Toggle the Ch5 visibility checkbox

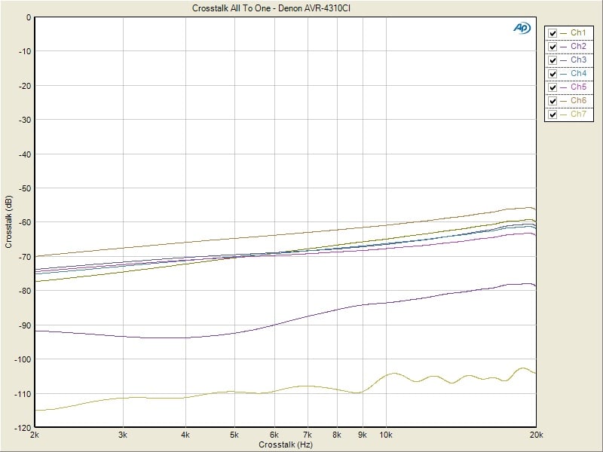coord(552,87)
